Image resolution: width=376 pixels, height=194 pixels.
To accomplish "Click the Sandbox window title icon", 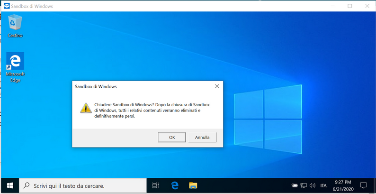I will [x=7, y=6].
